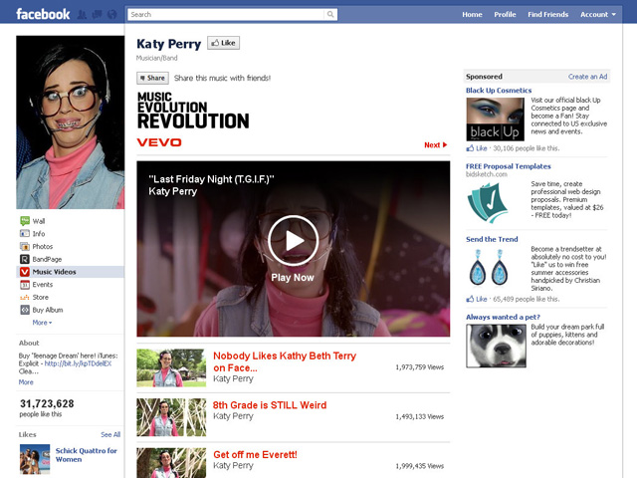Image resolution: width=637 pixels, height=478 pixels.
Task: Click the Info card icon
Action: point(25,233)
